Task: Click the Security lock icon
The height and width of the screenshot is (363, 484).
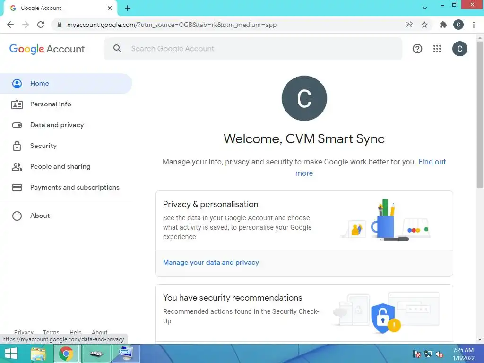Action: [17, 146]
